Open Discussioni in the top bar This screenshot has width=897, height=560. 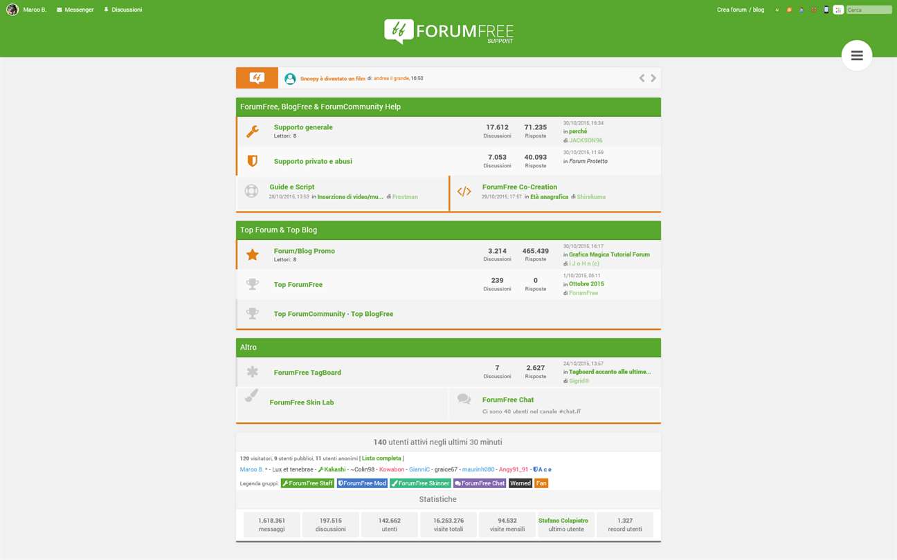(123, 10)
